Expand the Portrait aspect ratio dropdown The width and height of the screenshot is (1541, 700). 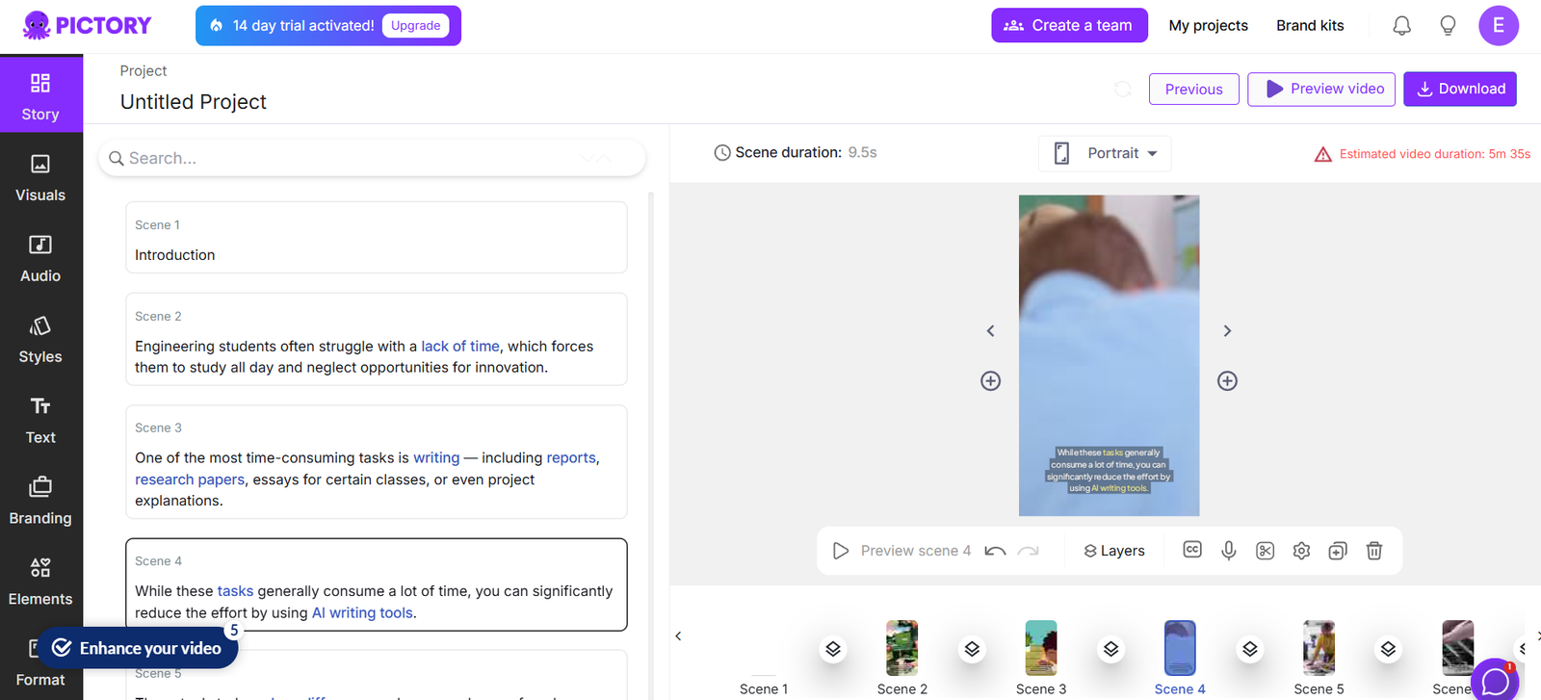[1106, 153]
